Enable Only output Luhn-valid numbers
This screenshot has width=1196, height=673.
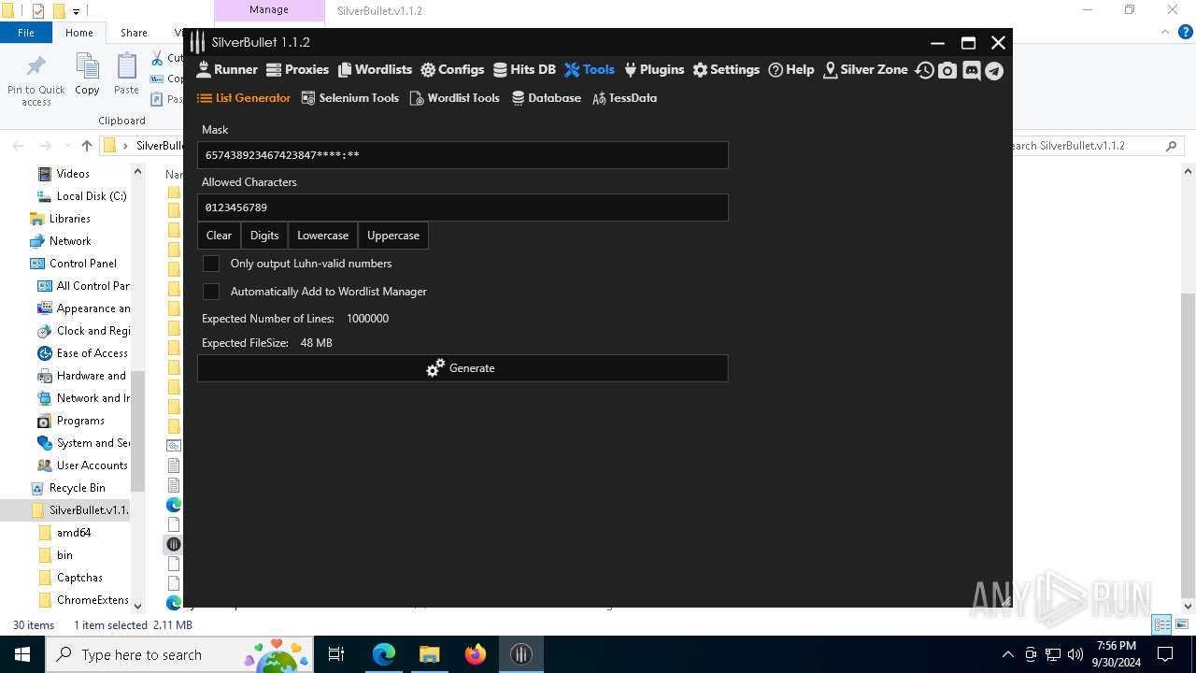(211, 264)
